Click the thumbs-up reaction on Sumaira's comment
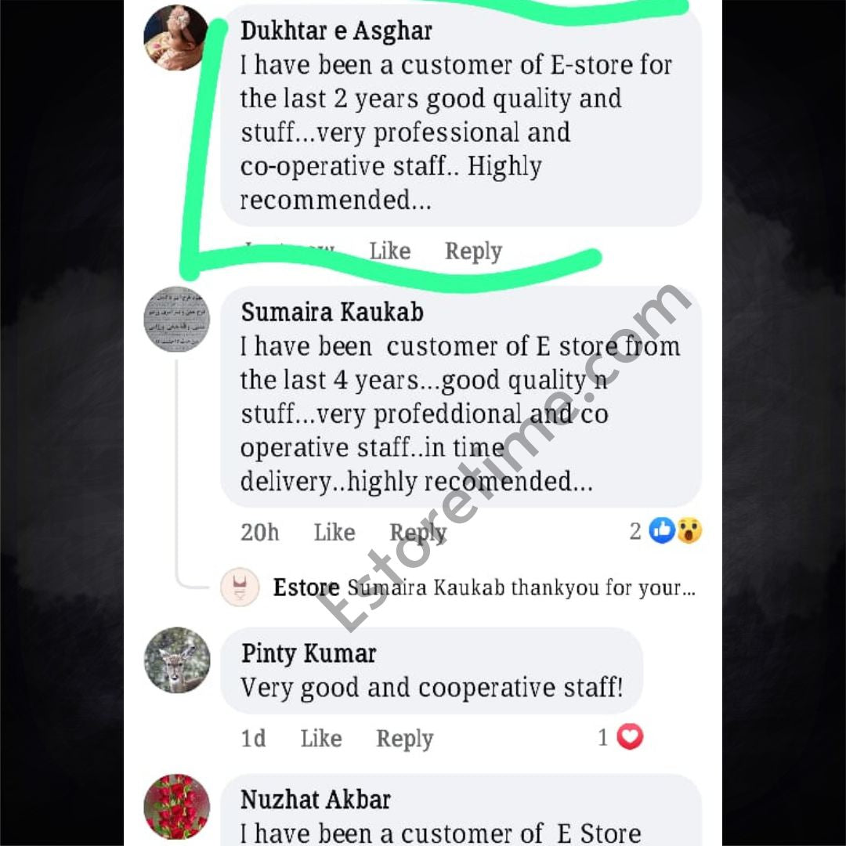The width and height of the screenshot is (846, 846). click(x=662, y=530)
